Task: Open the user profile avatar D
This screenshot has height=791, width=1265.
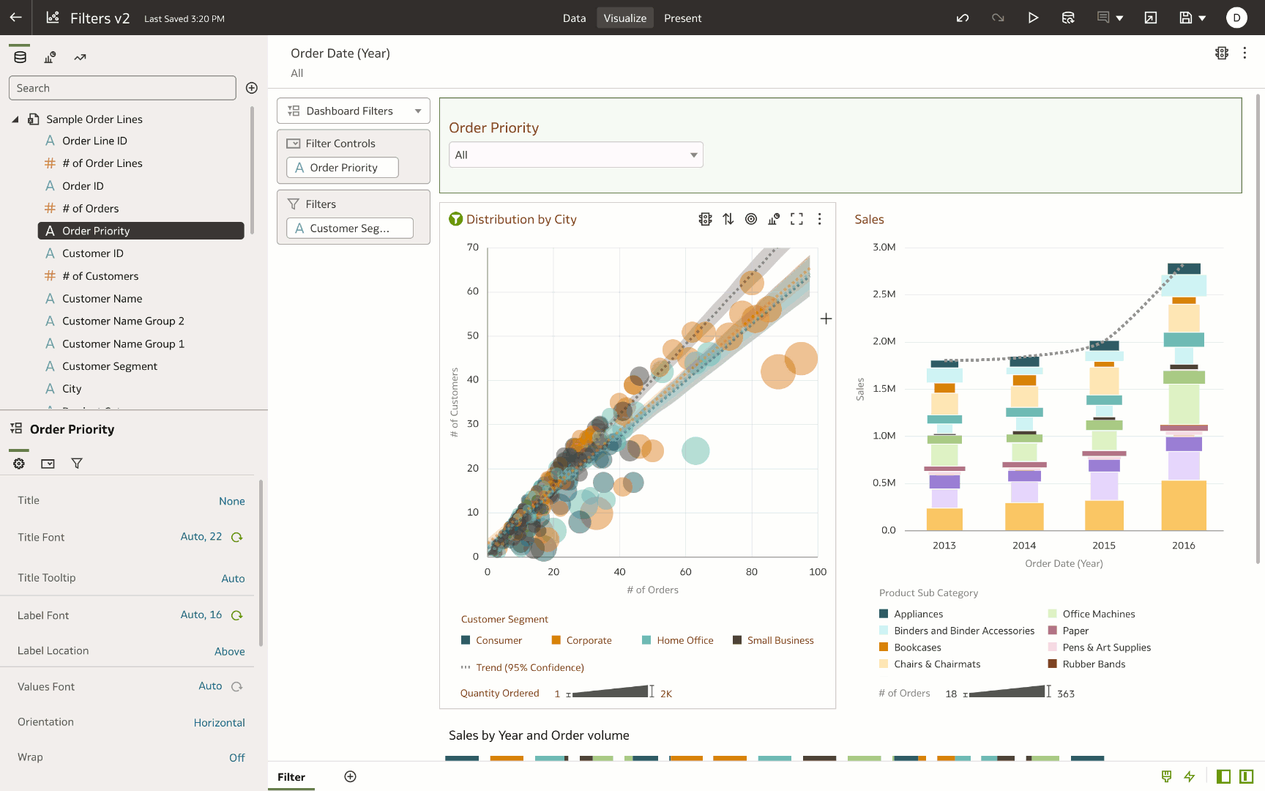Action: [1236, 18]
